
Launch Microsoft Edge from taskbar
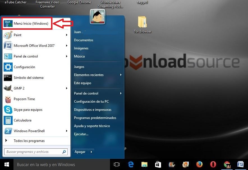coord(131,164)
